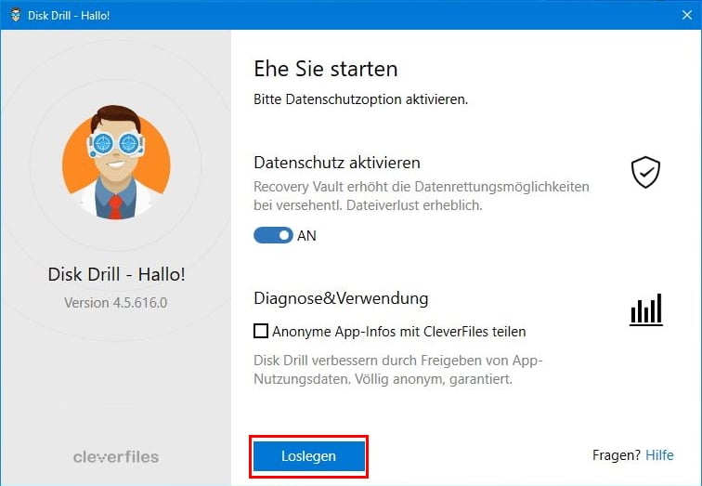Click the Diagnose&Verwendung heading
The height and width of the screenshot is (486, 702).
(x=341, y=298)
